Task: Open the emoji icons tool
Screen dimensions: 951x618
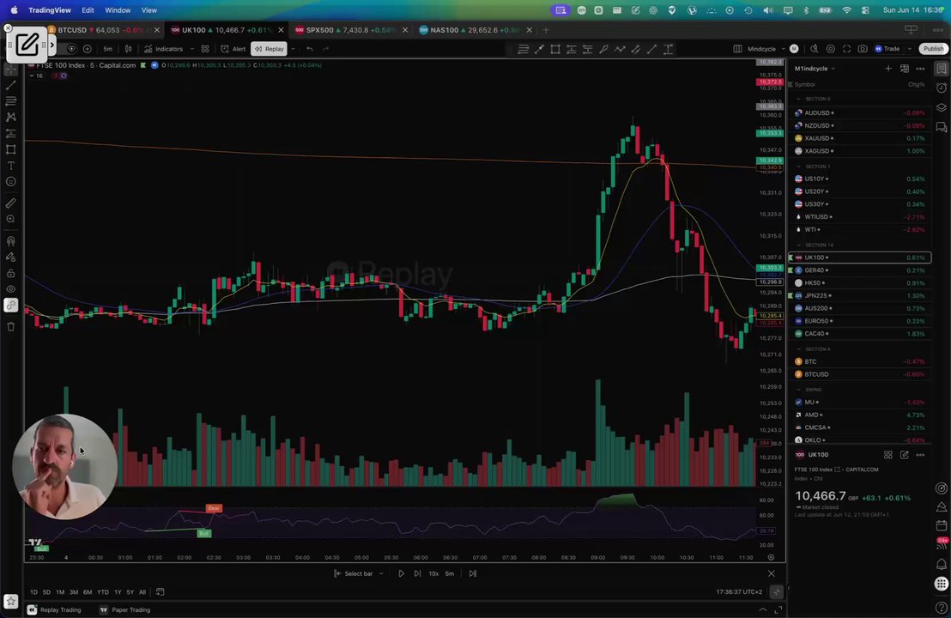Action: [x=11, y=182]
